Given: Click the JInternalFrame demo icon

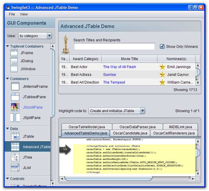Looking at the screenshot, I should (x=15, y=86).
